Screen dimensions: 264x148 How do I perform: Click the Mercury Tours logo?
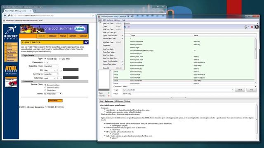click(x=11, y=32)
